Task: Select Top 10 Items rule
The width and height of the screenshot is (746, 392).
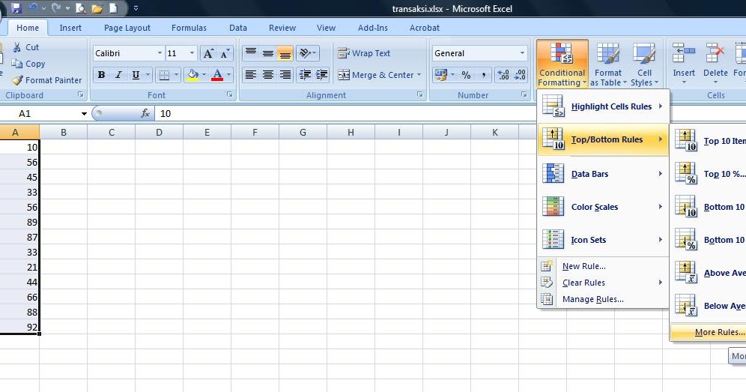Action: 709,141
